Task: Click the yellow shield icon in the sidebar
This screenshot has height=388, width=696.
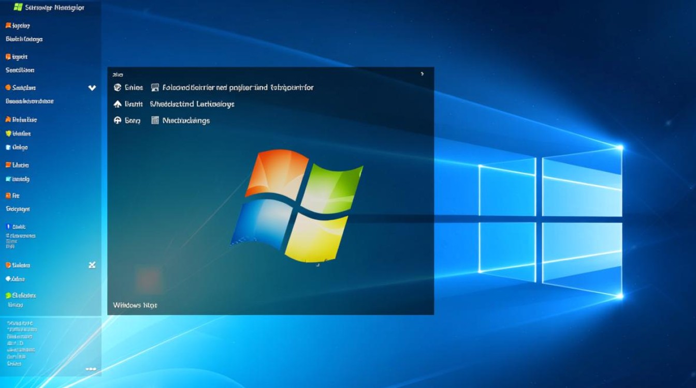Action: pos(8,133)
